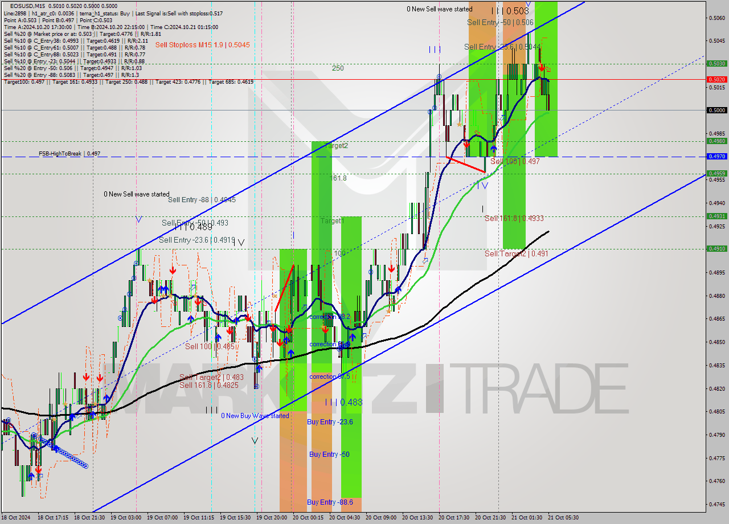Click the 'Sell Entry -88 | 0.4945' label
This screenshot has height=524, width=729.
click(202, 199)
